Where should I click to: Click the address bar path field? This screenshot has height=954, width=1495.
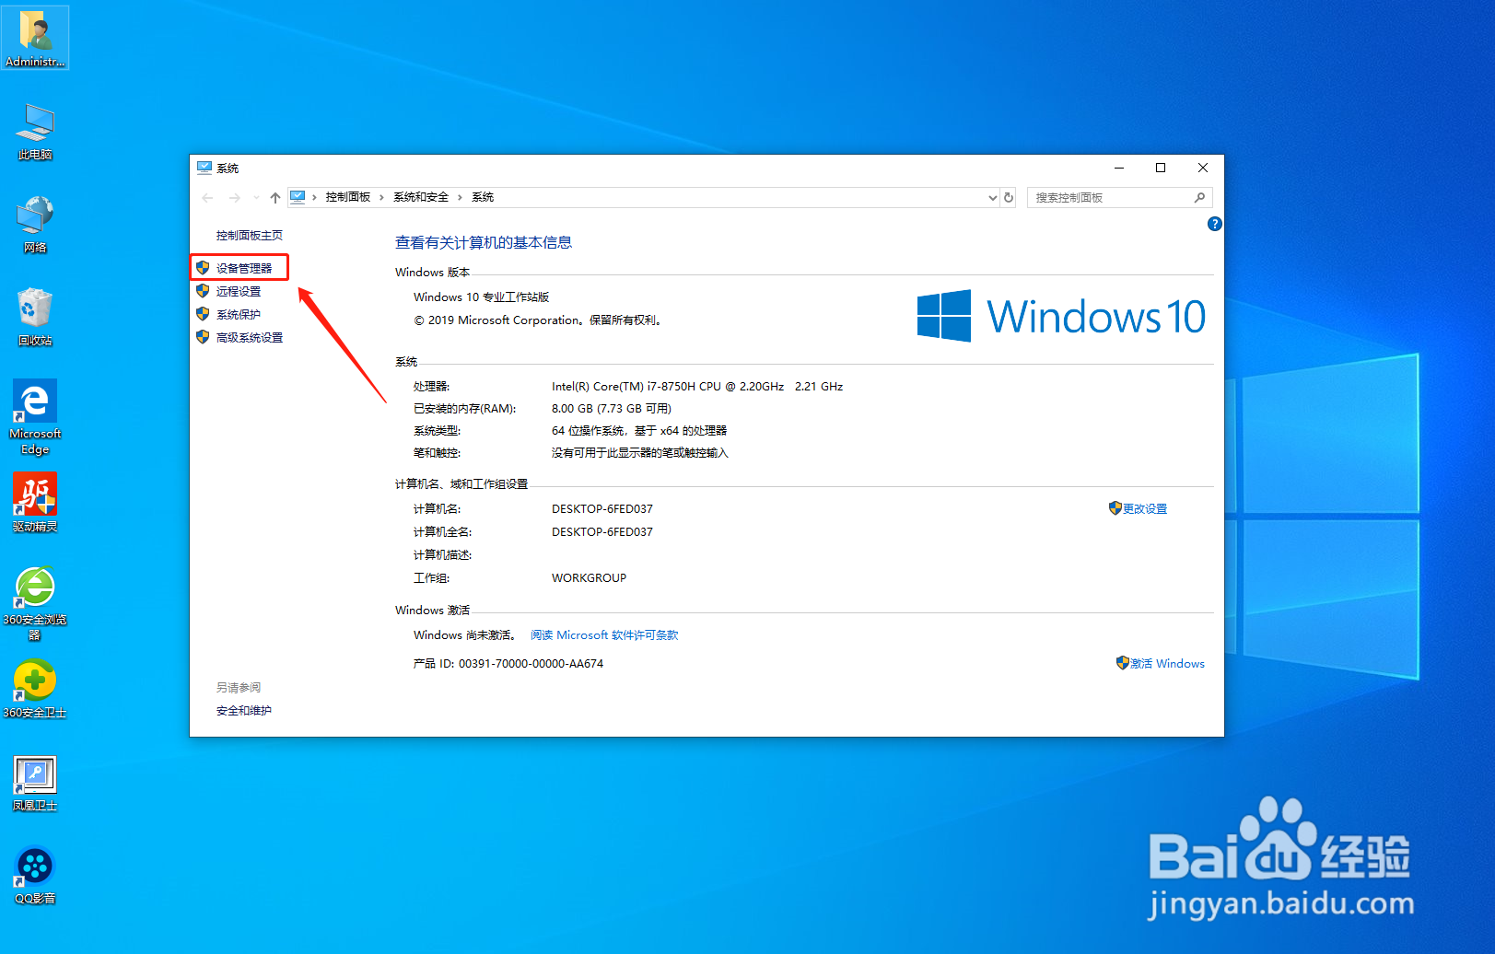[643, 197]
